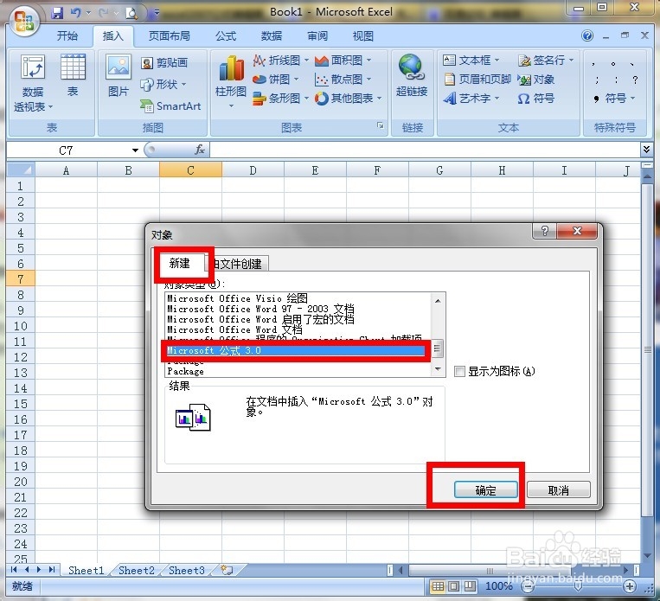Select the 新建 tab in dialog
This screenshot has width=660, height=601.
180,264
